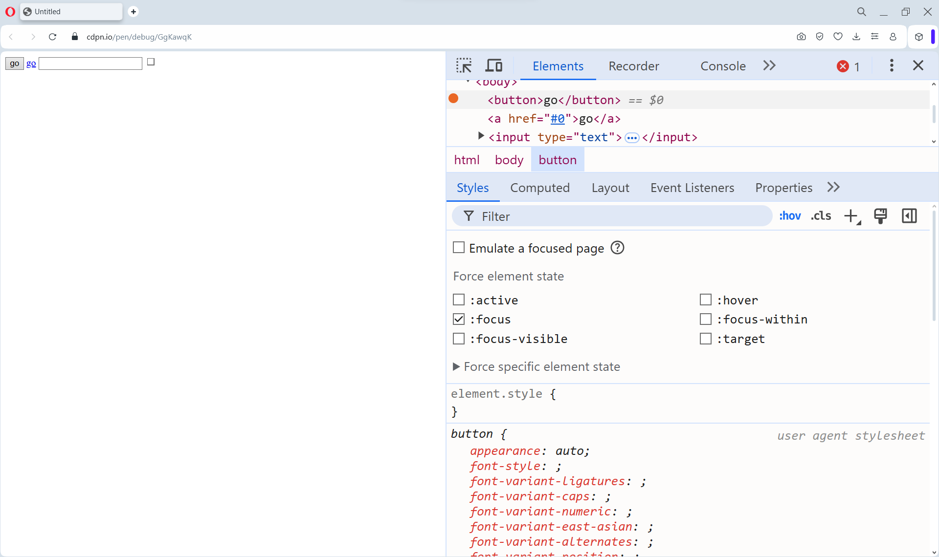Click the heart bookmark icon
The image size is (939, 557).
[x=838, y=37]
